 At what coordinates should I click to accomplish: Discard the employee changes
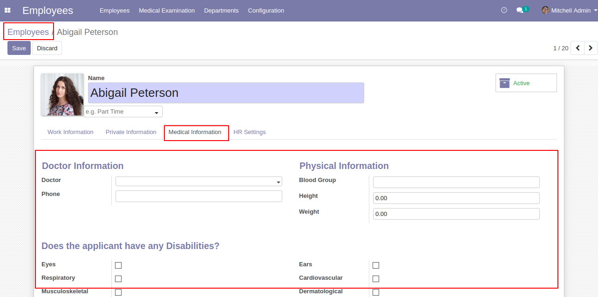(x=47, y=48)
